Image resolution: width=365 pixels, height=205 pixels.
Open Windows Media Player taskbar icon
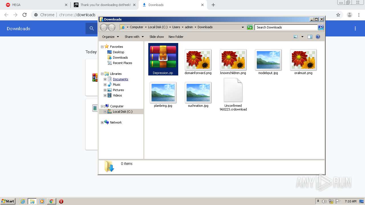click(x=42, y=201)
